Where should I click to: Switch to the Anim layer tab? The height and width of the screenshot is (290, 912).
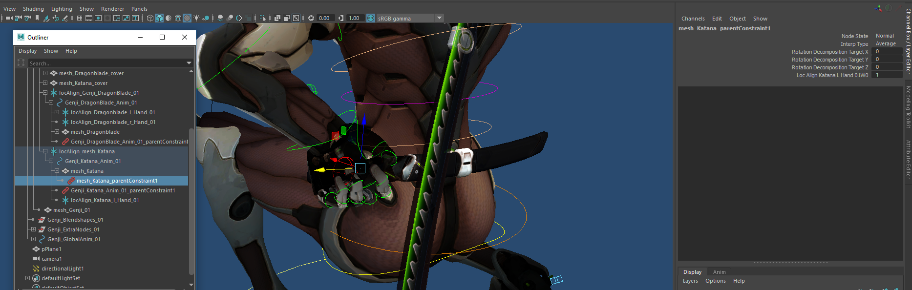click(719, 272)
